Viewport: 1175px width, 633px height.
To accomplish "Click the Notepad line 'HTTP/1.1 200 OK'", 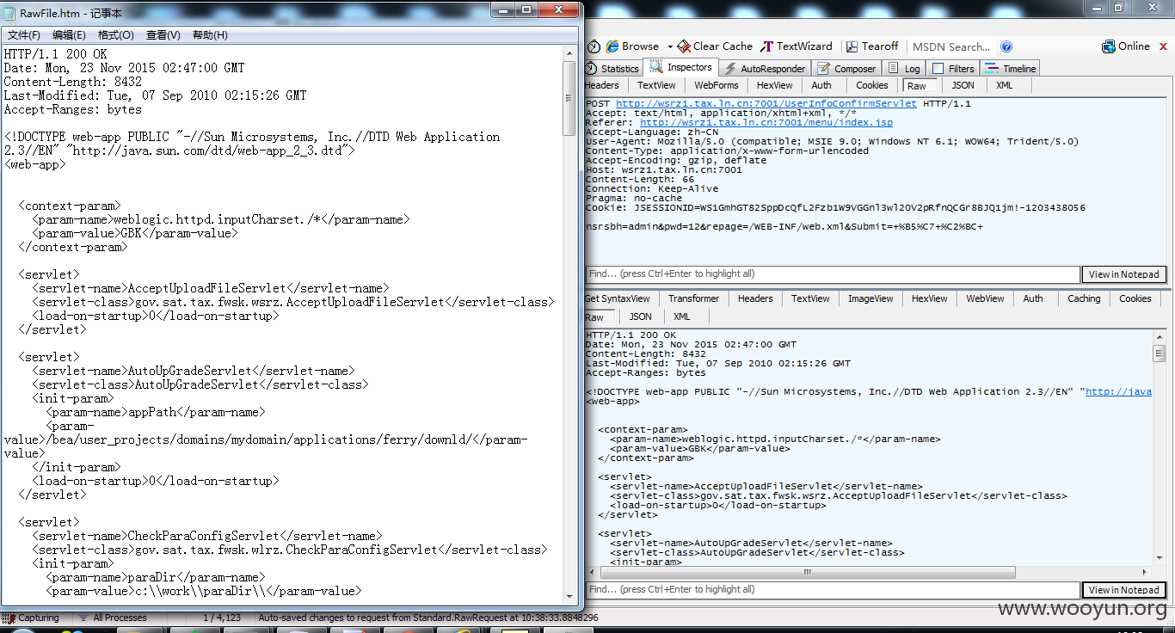I will click(x=55, y=54).
